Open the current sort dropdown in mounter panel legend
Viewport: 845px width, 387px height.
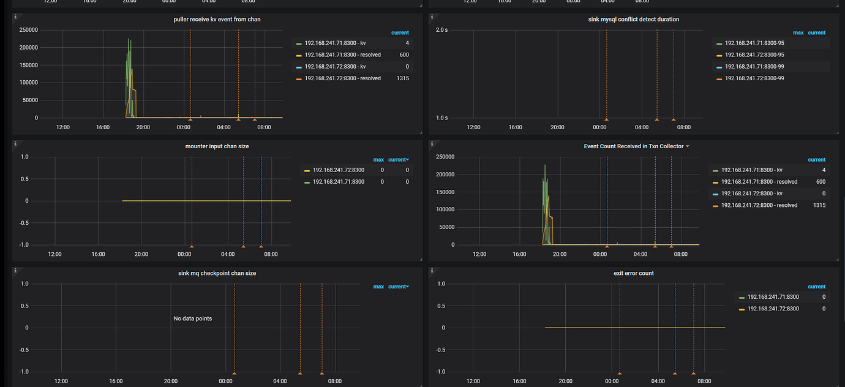pyautogui.click(x=399, y=159)
